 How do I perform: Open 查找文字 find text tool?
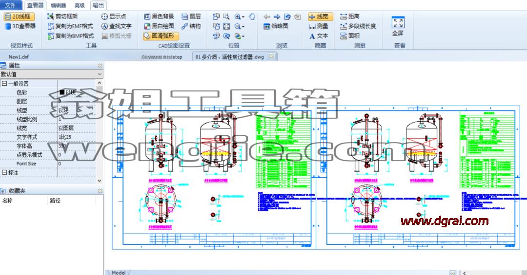click(116, 26)
